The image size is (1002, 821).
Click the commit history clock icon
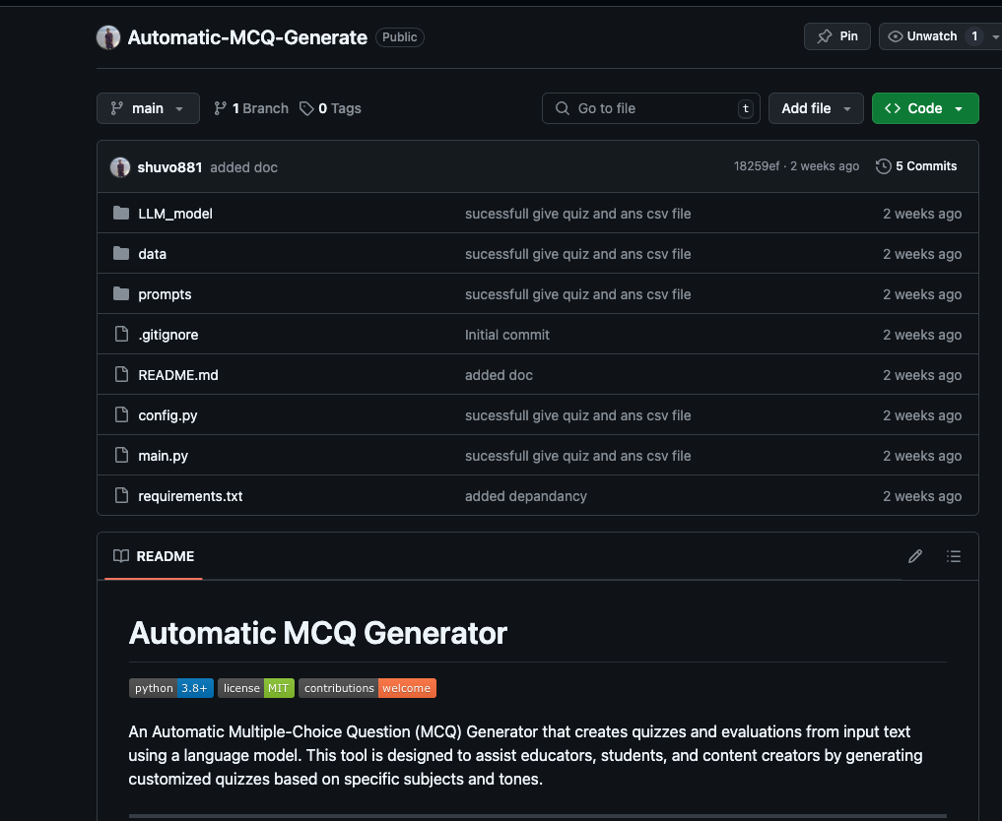[x=883, y=166]
